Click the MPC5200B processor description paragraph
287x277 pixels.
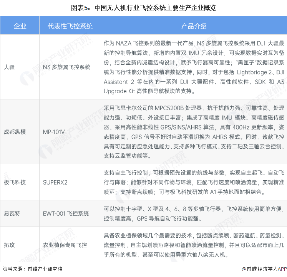coord(194,132)
